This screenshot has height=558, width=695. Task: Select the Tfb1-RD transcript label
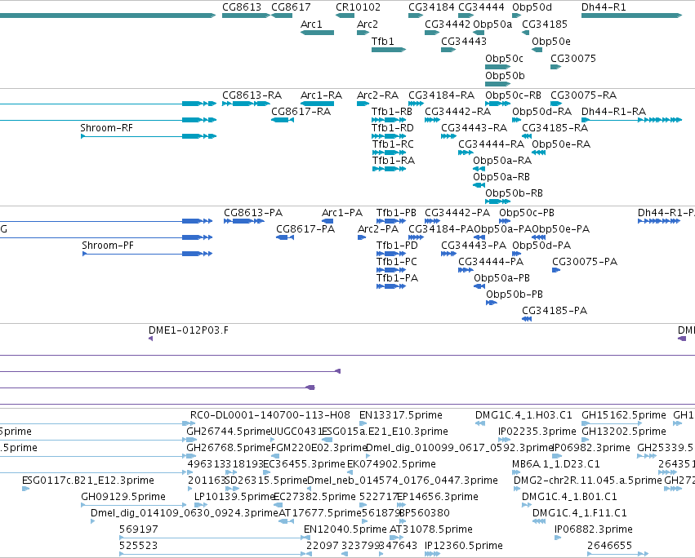coord(393,127)
